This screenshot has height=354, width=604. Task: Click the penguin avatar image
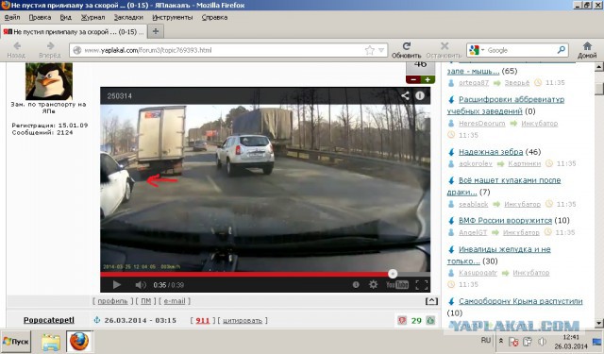(x=49, y=81)
